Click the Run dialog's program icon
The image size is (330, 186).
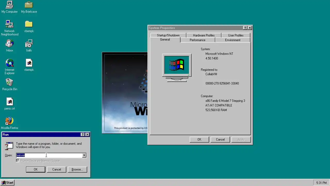click(9, 146)
